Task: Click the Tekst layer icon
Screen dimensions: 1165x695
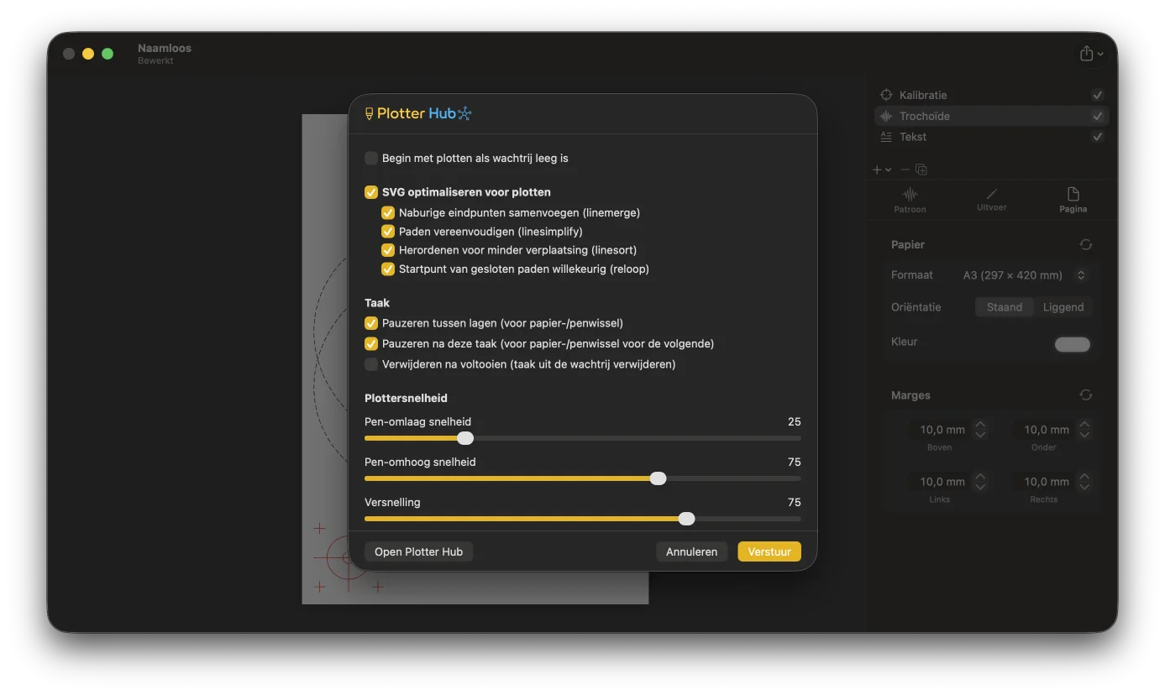Action: [885, 137]
